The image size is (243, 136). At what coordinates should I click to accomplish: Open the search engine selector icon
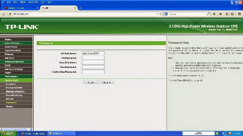coord(166,14)
